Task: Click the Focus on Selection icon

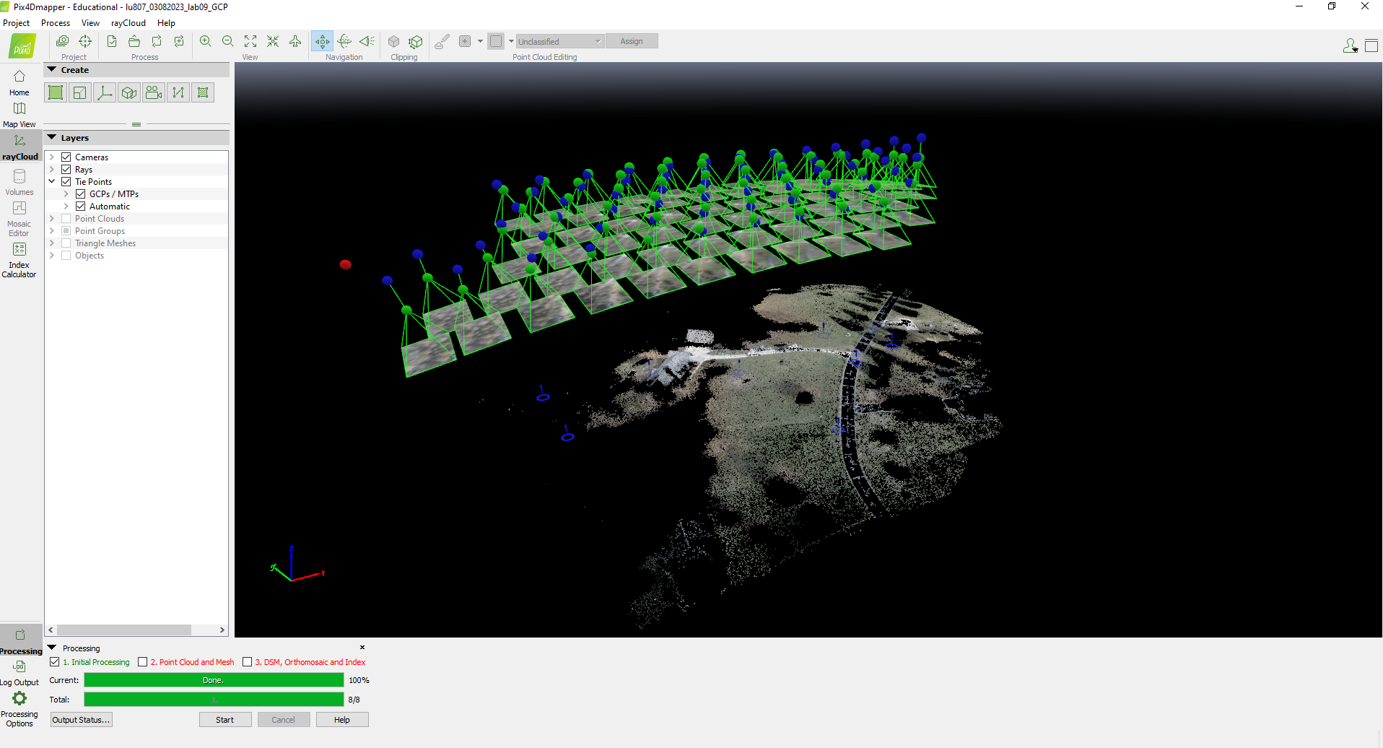Action: click(x=273, y=41)
